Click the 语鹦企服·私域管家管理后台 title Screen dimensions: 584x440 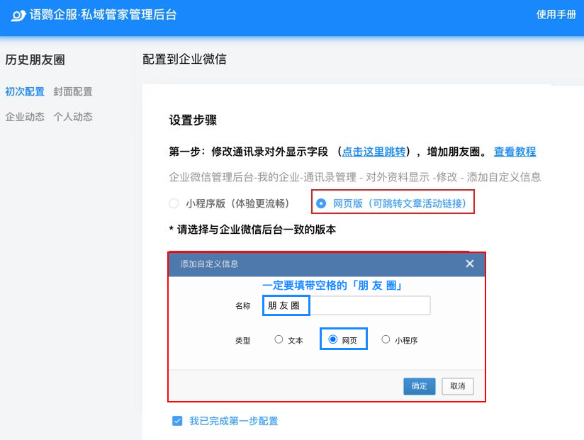point(103,15)
